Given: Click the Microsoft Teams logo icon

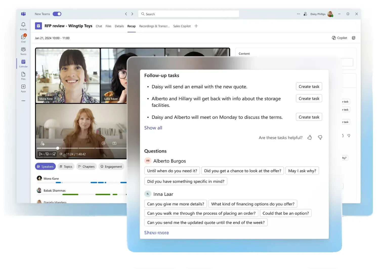Looking at the screenshot, I should tap(23, 14).
